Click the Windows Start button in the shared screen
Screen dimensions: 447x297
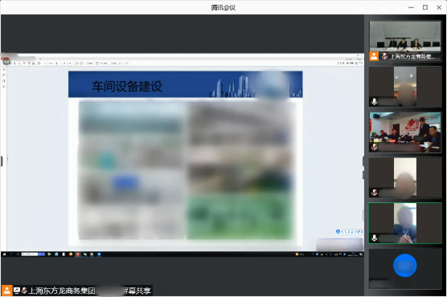point(4,254)
